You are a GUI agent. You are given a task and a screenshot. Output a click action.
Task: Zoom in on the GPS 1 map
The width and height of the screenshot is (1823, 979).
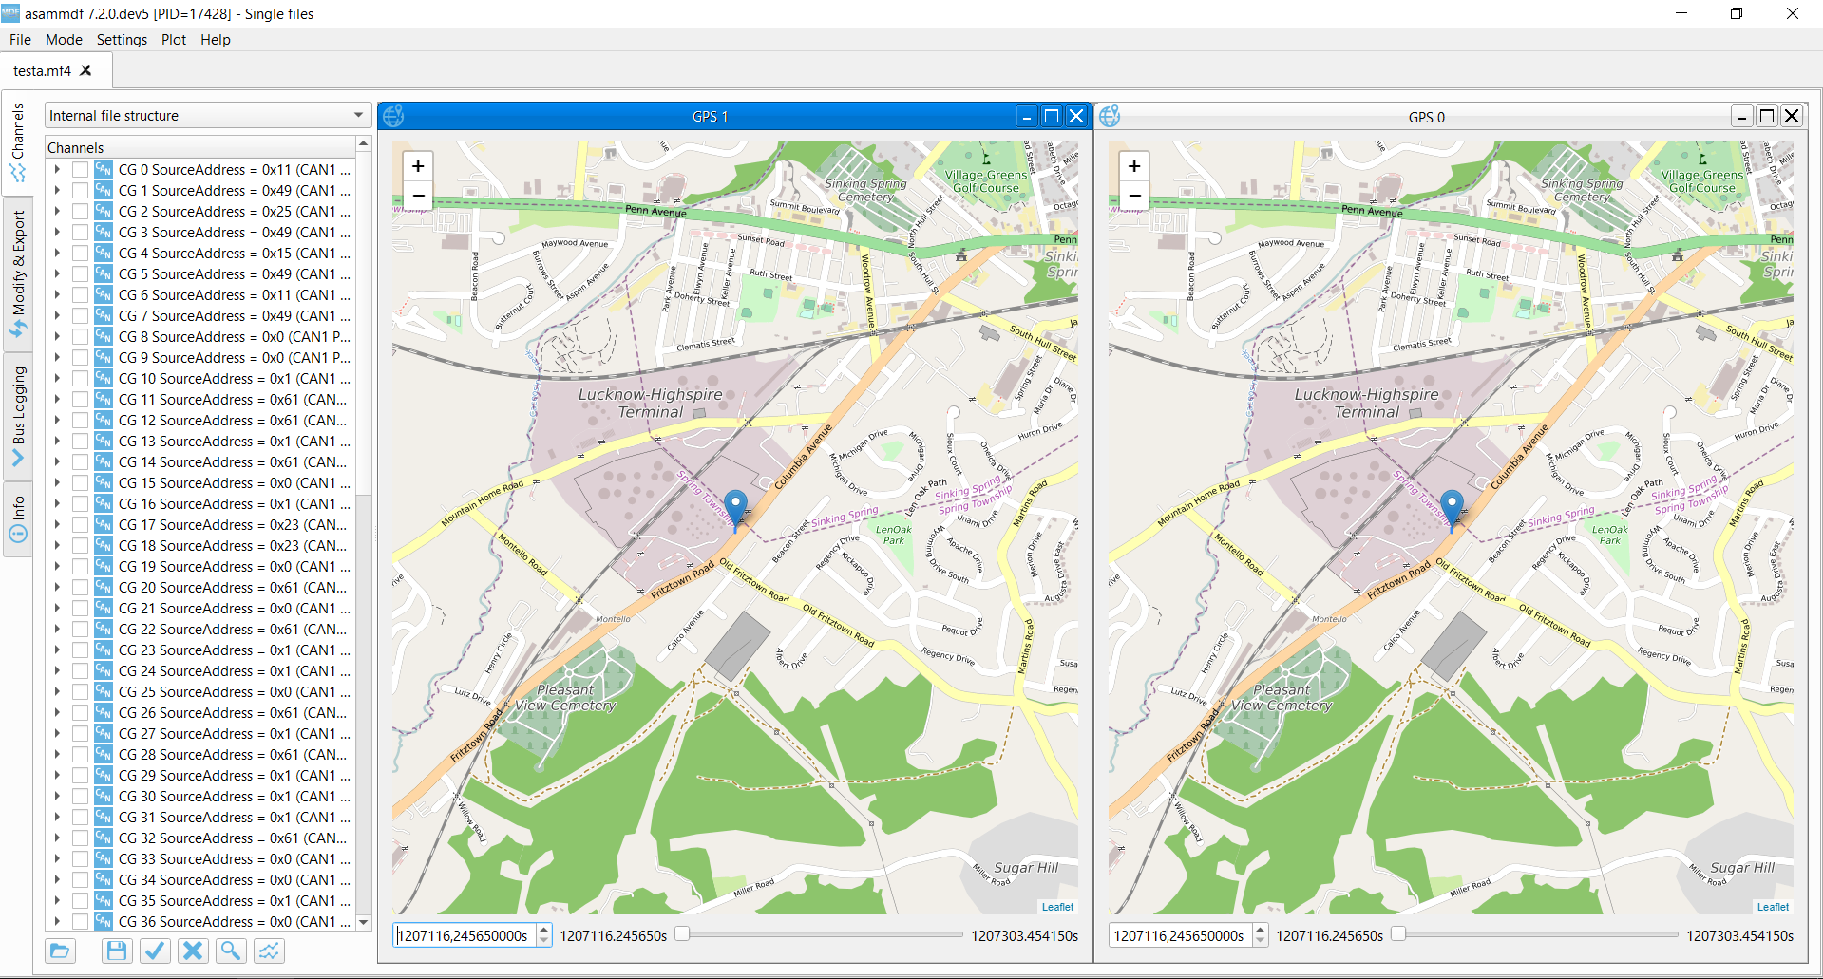point(418,166)
